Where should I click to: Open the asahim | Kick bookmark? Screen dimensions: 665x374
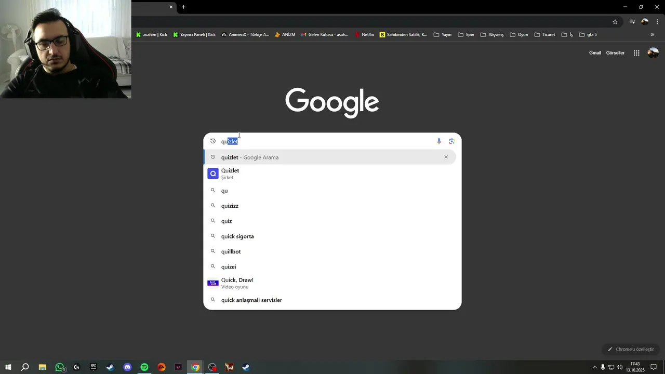(x=152, y=35)
